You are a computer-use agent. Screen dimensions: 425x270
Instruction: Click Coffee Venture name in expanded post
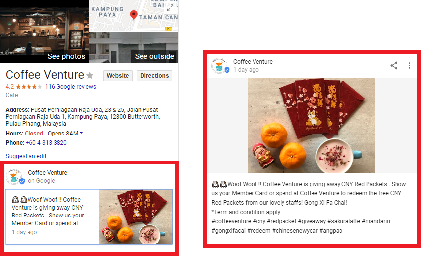click(x=253, y=62)
